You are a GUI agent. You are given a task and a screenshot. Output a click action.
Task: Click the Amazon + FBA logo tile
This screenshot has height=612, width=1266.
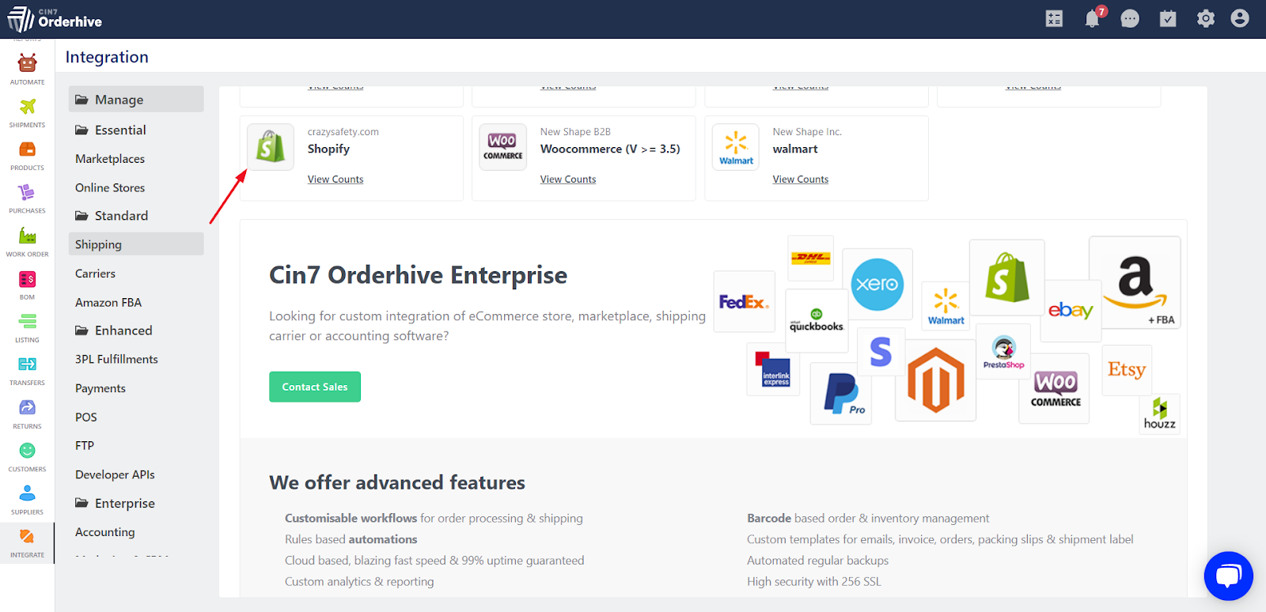pyautogui.click(x=1135, y=282)
